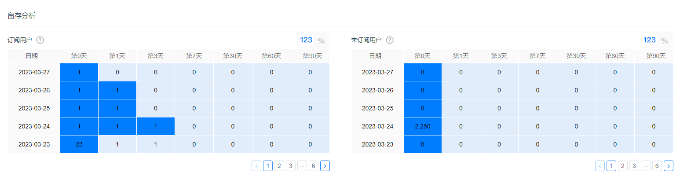The width and height of the screenshot is (680, 179).
Task: Click 第7天 header in 订阅用户 table
Action: click(194, 56)
